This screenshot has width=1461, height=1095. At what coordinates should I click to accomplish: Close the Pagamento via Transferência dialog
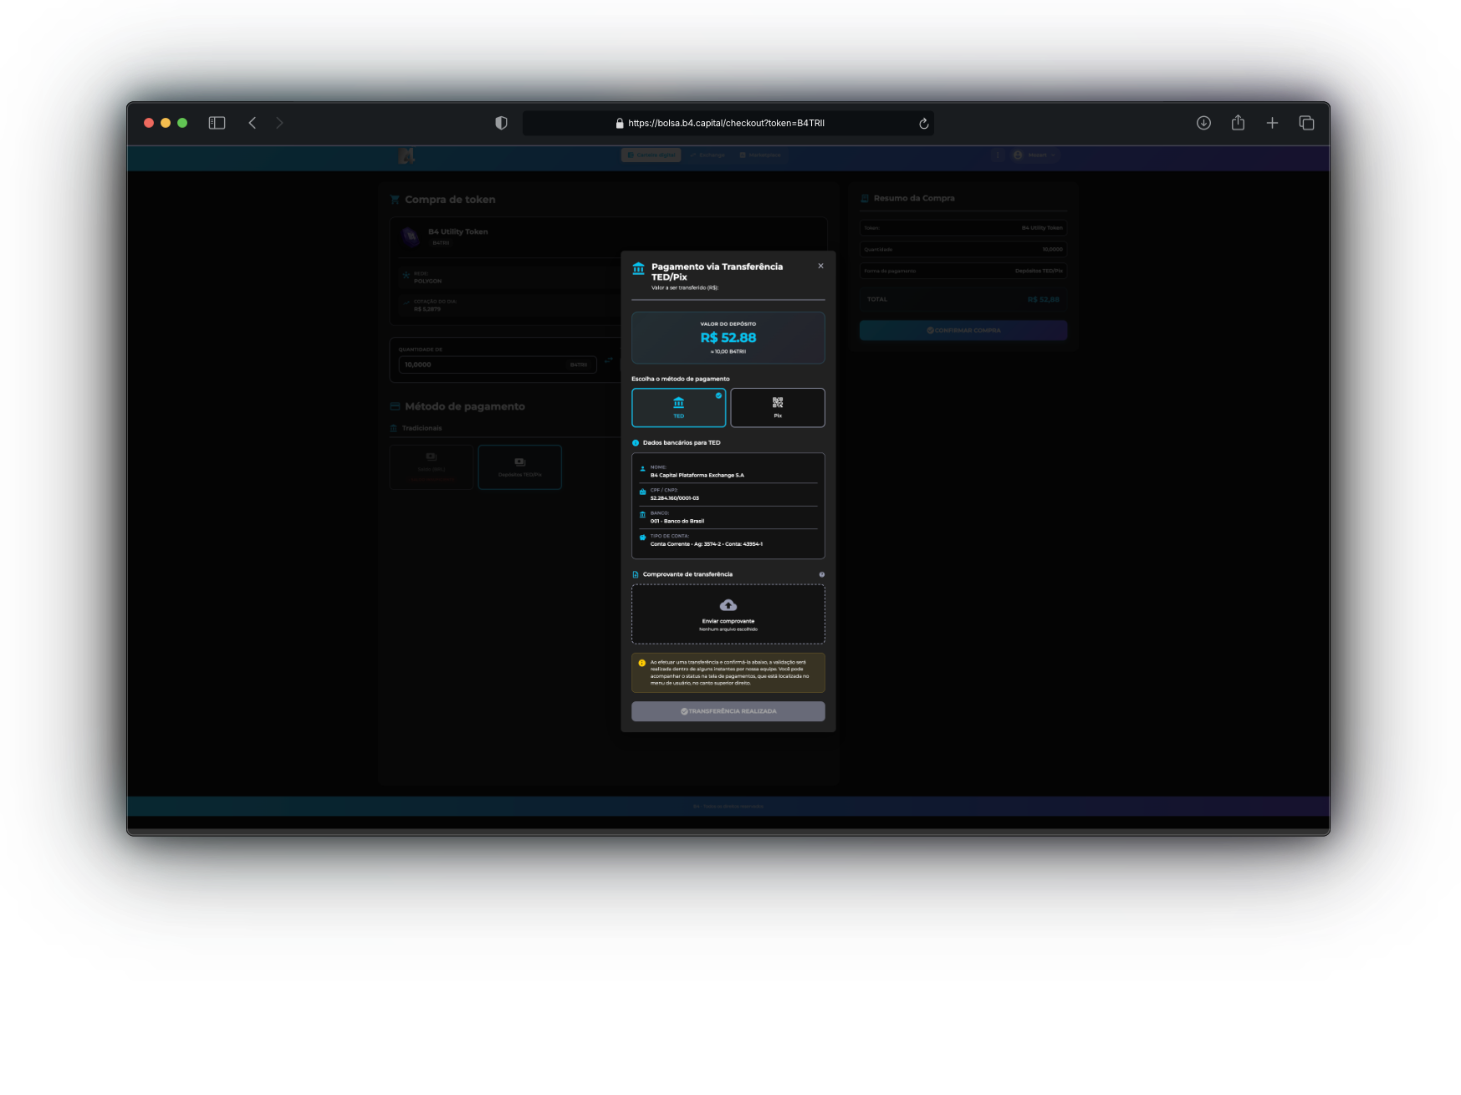click(x=820, y=266)
